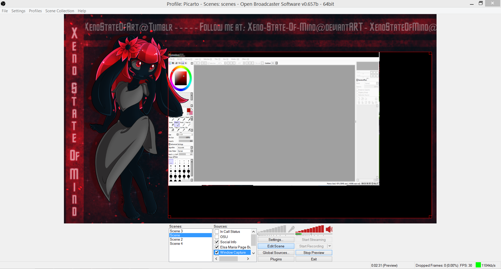Image resolution: width=501 pixels, height=269 pixels.
Task: Click the Sources list scroll-left arrow
Action: [x=216, y=259]
